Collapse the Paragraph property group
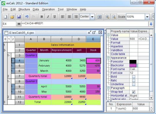 tap(108, 88)
